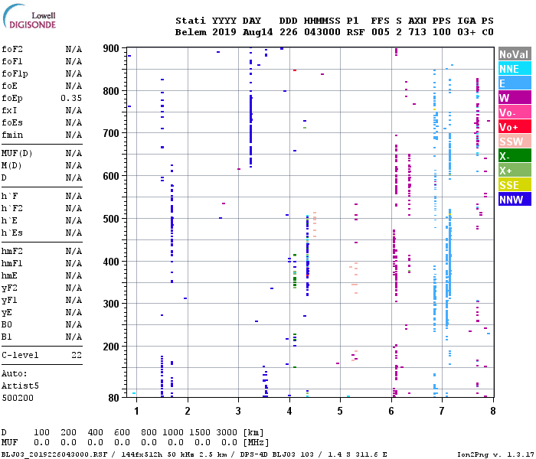Select the X+ light green swatch
This screenshot has height=459, width=536.
click(515, 170)
